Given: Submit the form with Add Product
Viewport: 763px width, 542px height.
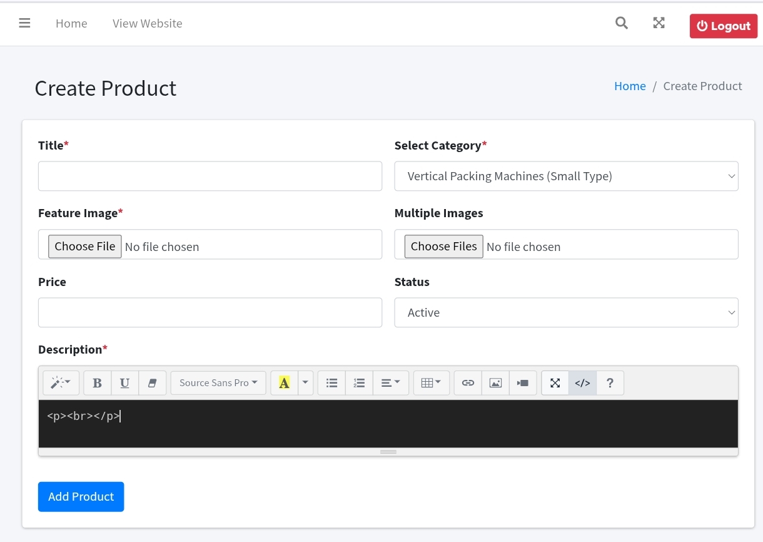Looking at the screenshot, I should 81,497.
